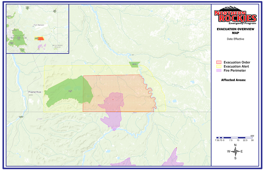This screenshot has width=264, height=170.
Task: Click the red fire origin dot inside purple perimeter
Action: coord(113,100)
